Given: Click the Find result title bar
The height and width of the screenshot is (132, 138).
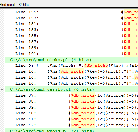Looking at the screenshot, I should tap(69, 5).
